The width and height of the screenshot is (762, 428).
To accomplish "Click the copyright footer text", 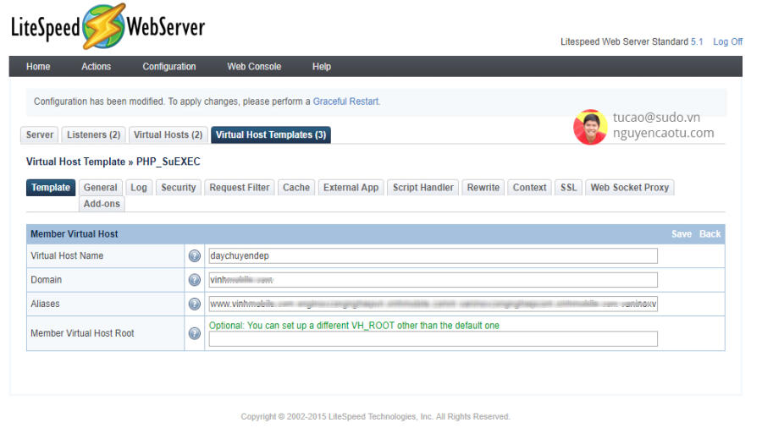I will 375,416.
